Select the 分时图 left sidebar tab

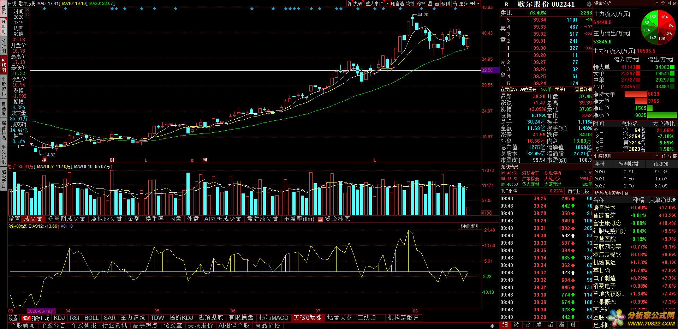click(x=4, y=46)
